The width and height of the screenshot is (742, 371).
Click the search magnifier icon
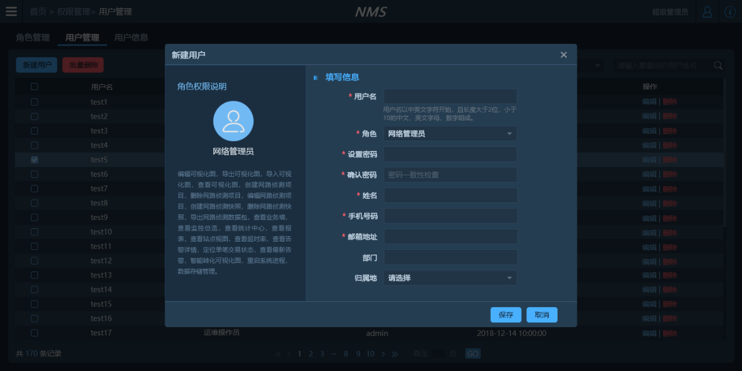[718, 66]
